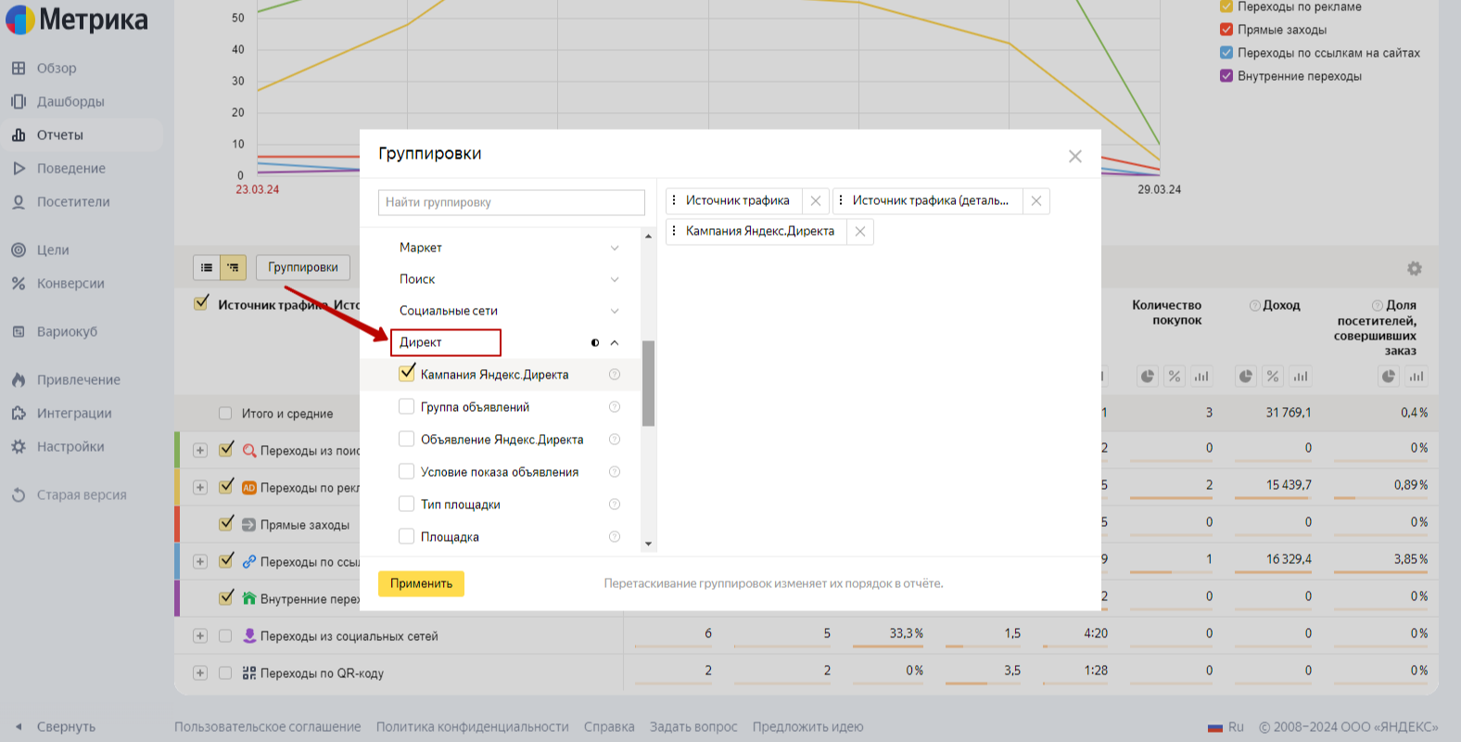Image resolution: width=1461 pixels, height=742 pixels.
Task: Click pie chart icon under Количество покупок
Action: pos(1148,377)
